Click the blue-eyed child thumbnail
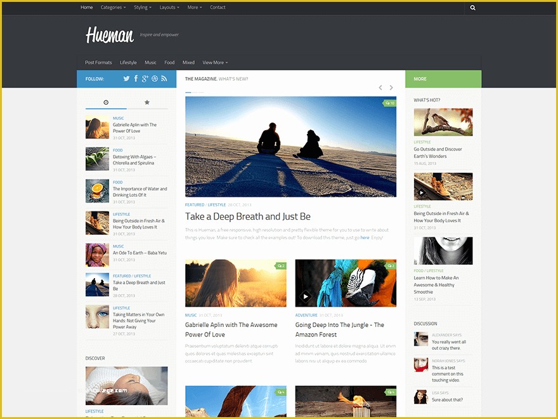Screen dimensions: 558x419 97,316
